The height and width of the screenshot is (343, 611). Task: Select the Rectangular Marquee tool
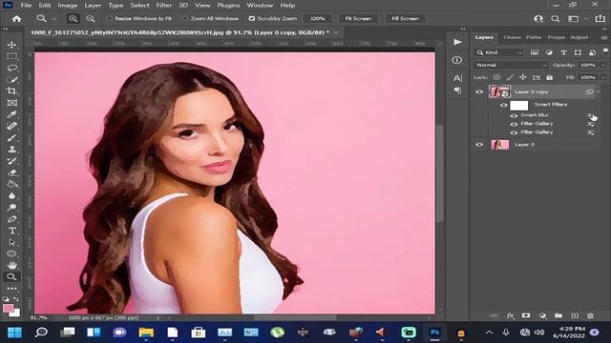[11, 56]
